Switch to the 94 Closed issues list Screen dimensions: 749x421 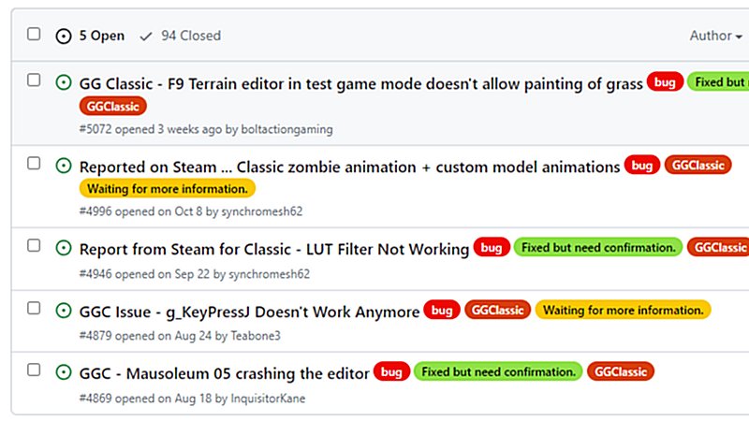(190, 36)
